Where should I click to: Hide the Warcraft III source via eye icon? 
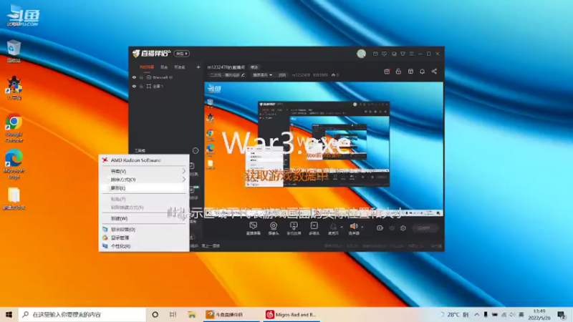tap(134, 77)
